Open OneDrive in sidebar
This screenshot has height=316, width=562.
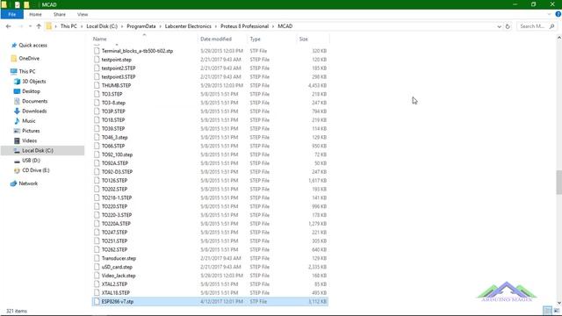tap(29, 59)
